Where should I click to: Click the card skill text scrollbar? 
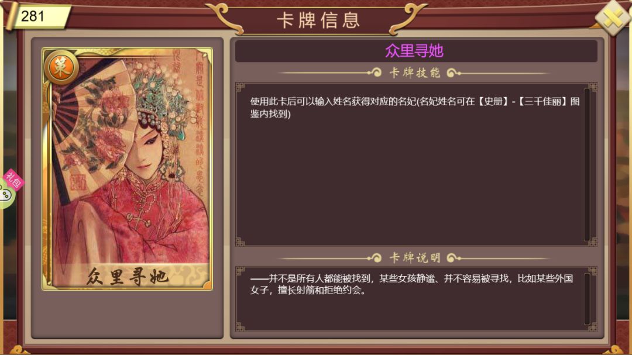[x=587, y=165]
